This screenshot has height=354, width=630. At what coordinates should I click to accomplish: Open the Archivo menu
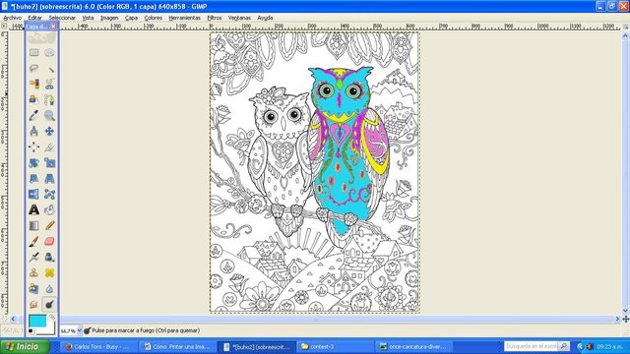(x=13, y=18)
